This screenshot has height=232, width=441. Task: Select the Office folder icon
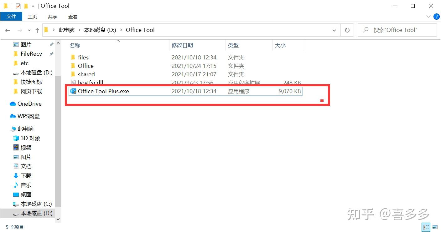pos(73,66)
